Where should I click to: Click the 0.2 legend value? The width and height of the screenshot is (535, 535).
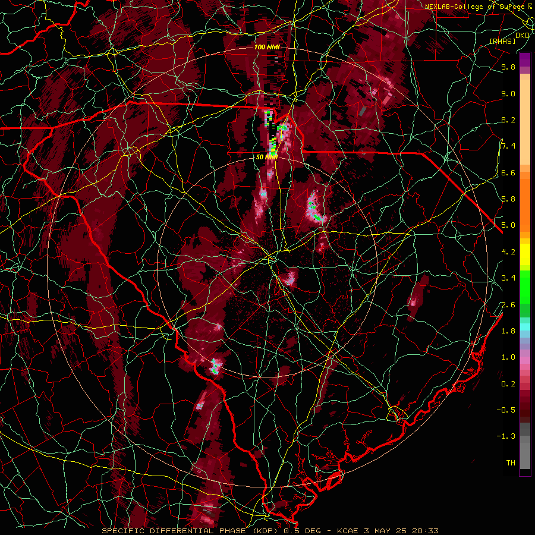tap(508, 383)
